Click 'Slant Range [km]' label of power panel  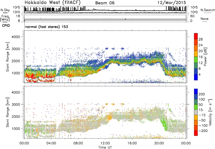8,57
